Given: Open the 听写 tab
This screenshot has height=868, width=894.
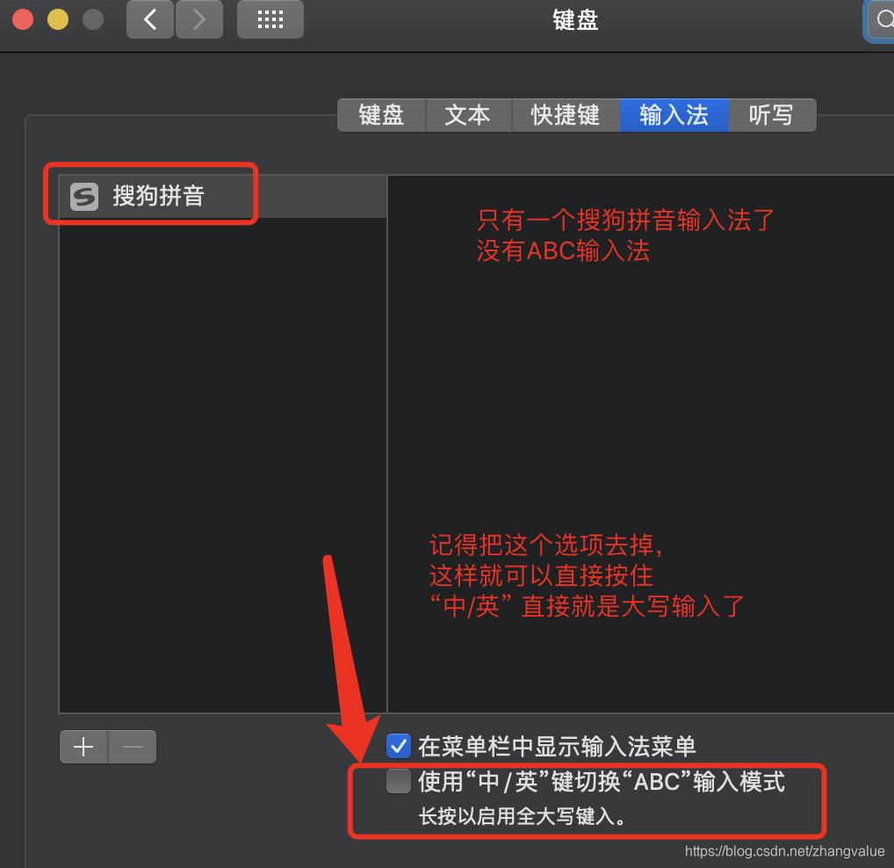Looking at the screenshot, I should click(x=772, y=115).
